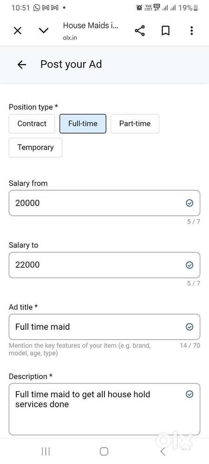The image size is (209, 464).
Task: Choose Temporary position type
Action: [35, 148]
